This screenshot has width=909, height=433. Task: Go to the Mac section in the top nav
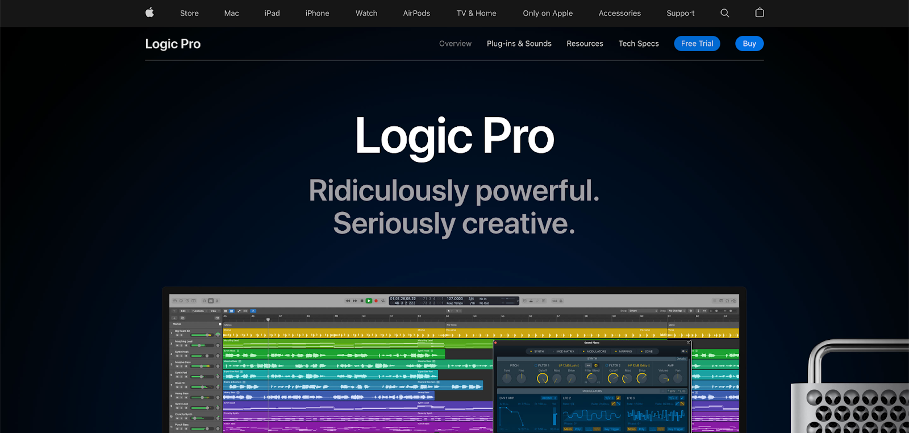(231, 13)
